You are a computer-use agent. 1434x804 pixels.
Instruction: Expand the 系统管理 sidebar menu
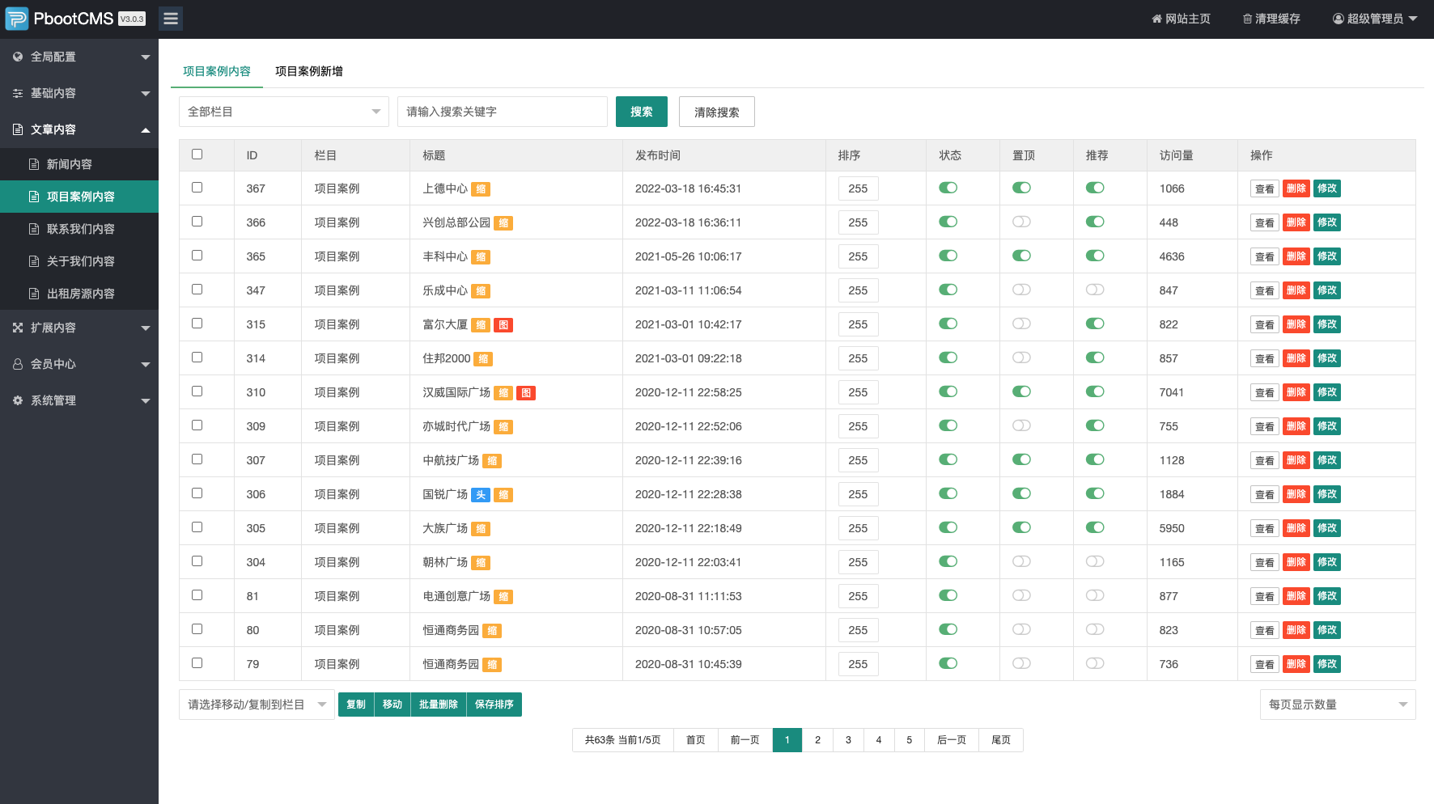[x=79, y=400]
